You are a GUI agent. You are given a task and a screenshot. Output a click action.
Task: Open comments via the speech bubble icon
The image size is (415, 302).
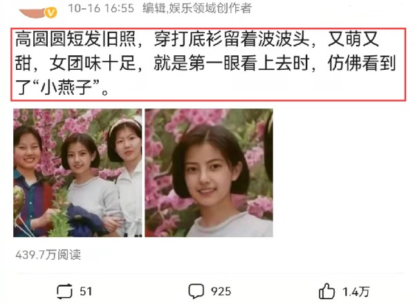(196, 292)
